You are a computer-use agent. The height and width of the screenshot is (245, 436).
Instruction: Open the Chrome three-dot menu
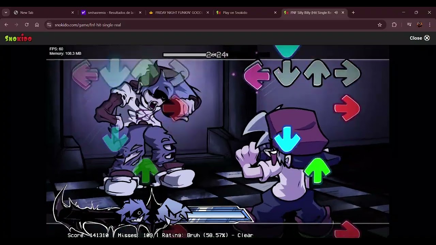pos(430,25)
